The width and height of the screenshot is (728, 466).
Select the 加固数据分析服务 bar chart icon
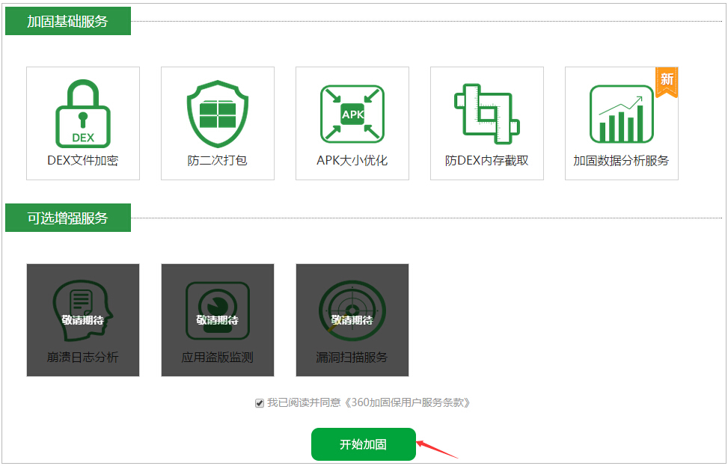click(621, 114)
